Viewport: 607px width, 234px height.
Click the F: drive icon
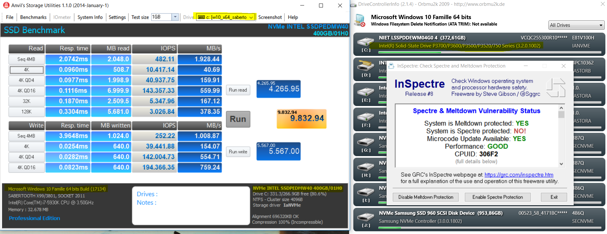366,117
